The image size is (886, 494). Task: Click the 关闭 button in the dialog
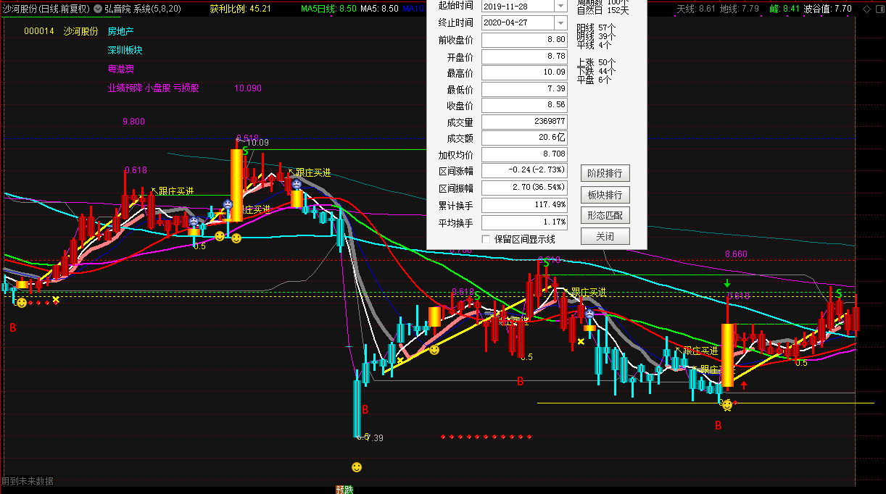point(605,236)
